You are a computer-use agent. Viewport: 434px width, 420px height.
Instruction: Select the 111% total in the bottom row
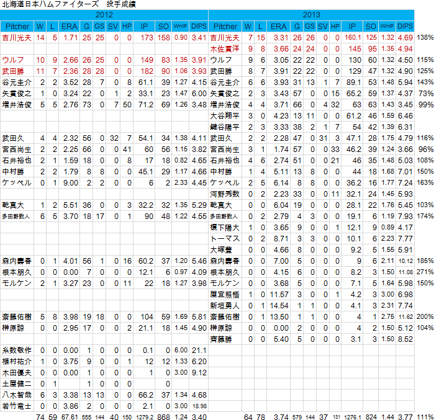click(x=425, y=417)
